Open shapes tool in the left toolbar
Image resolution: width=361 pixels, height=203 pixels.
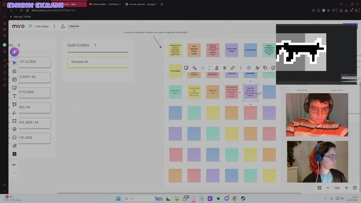[x=14, y=104]
